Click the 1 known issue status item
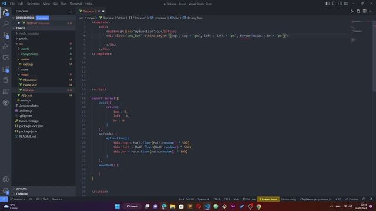This screenshot has height=211, width=376. click(x=268, y=199)
